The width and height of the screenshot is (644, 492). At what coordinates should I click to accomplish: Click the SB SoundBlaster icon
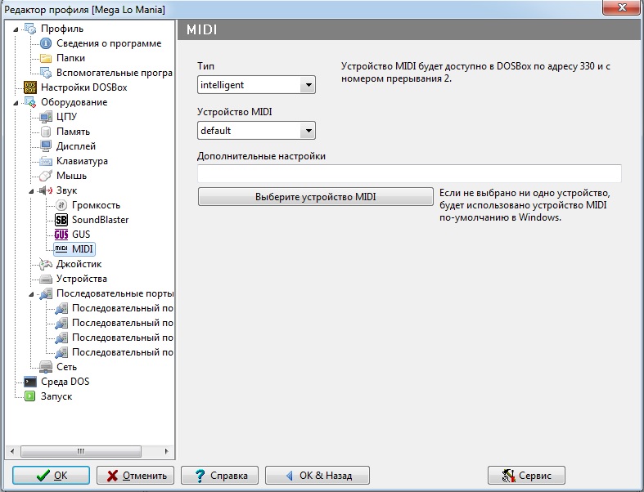tap(61, 220)
